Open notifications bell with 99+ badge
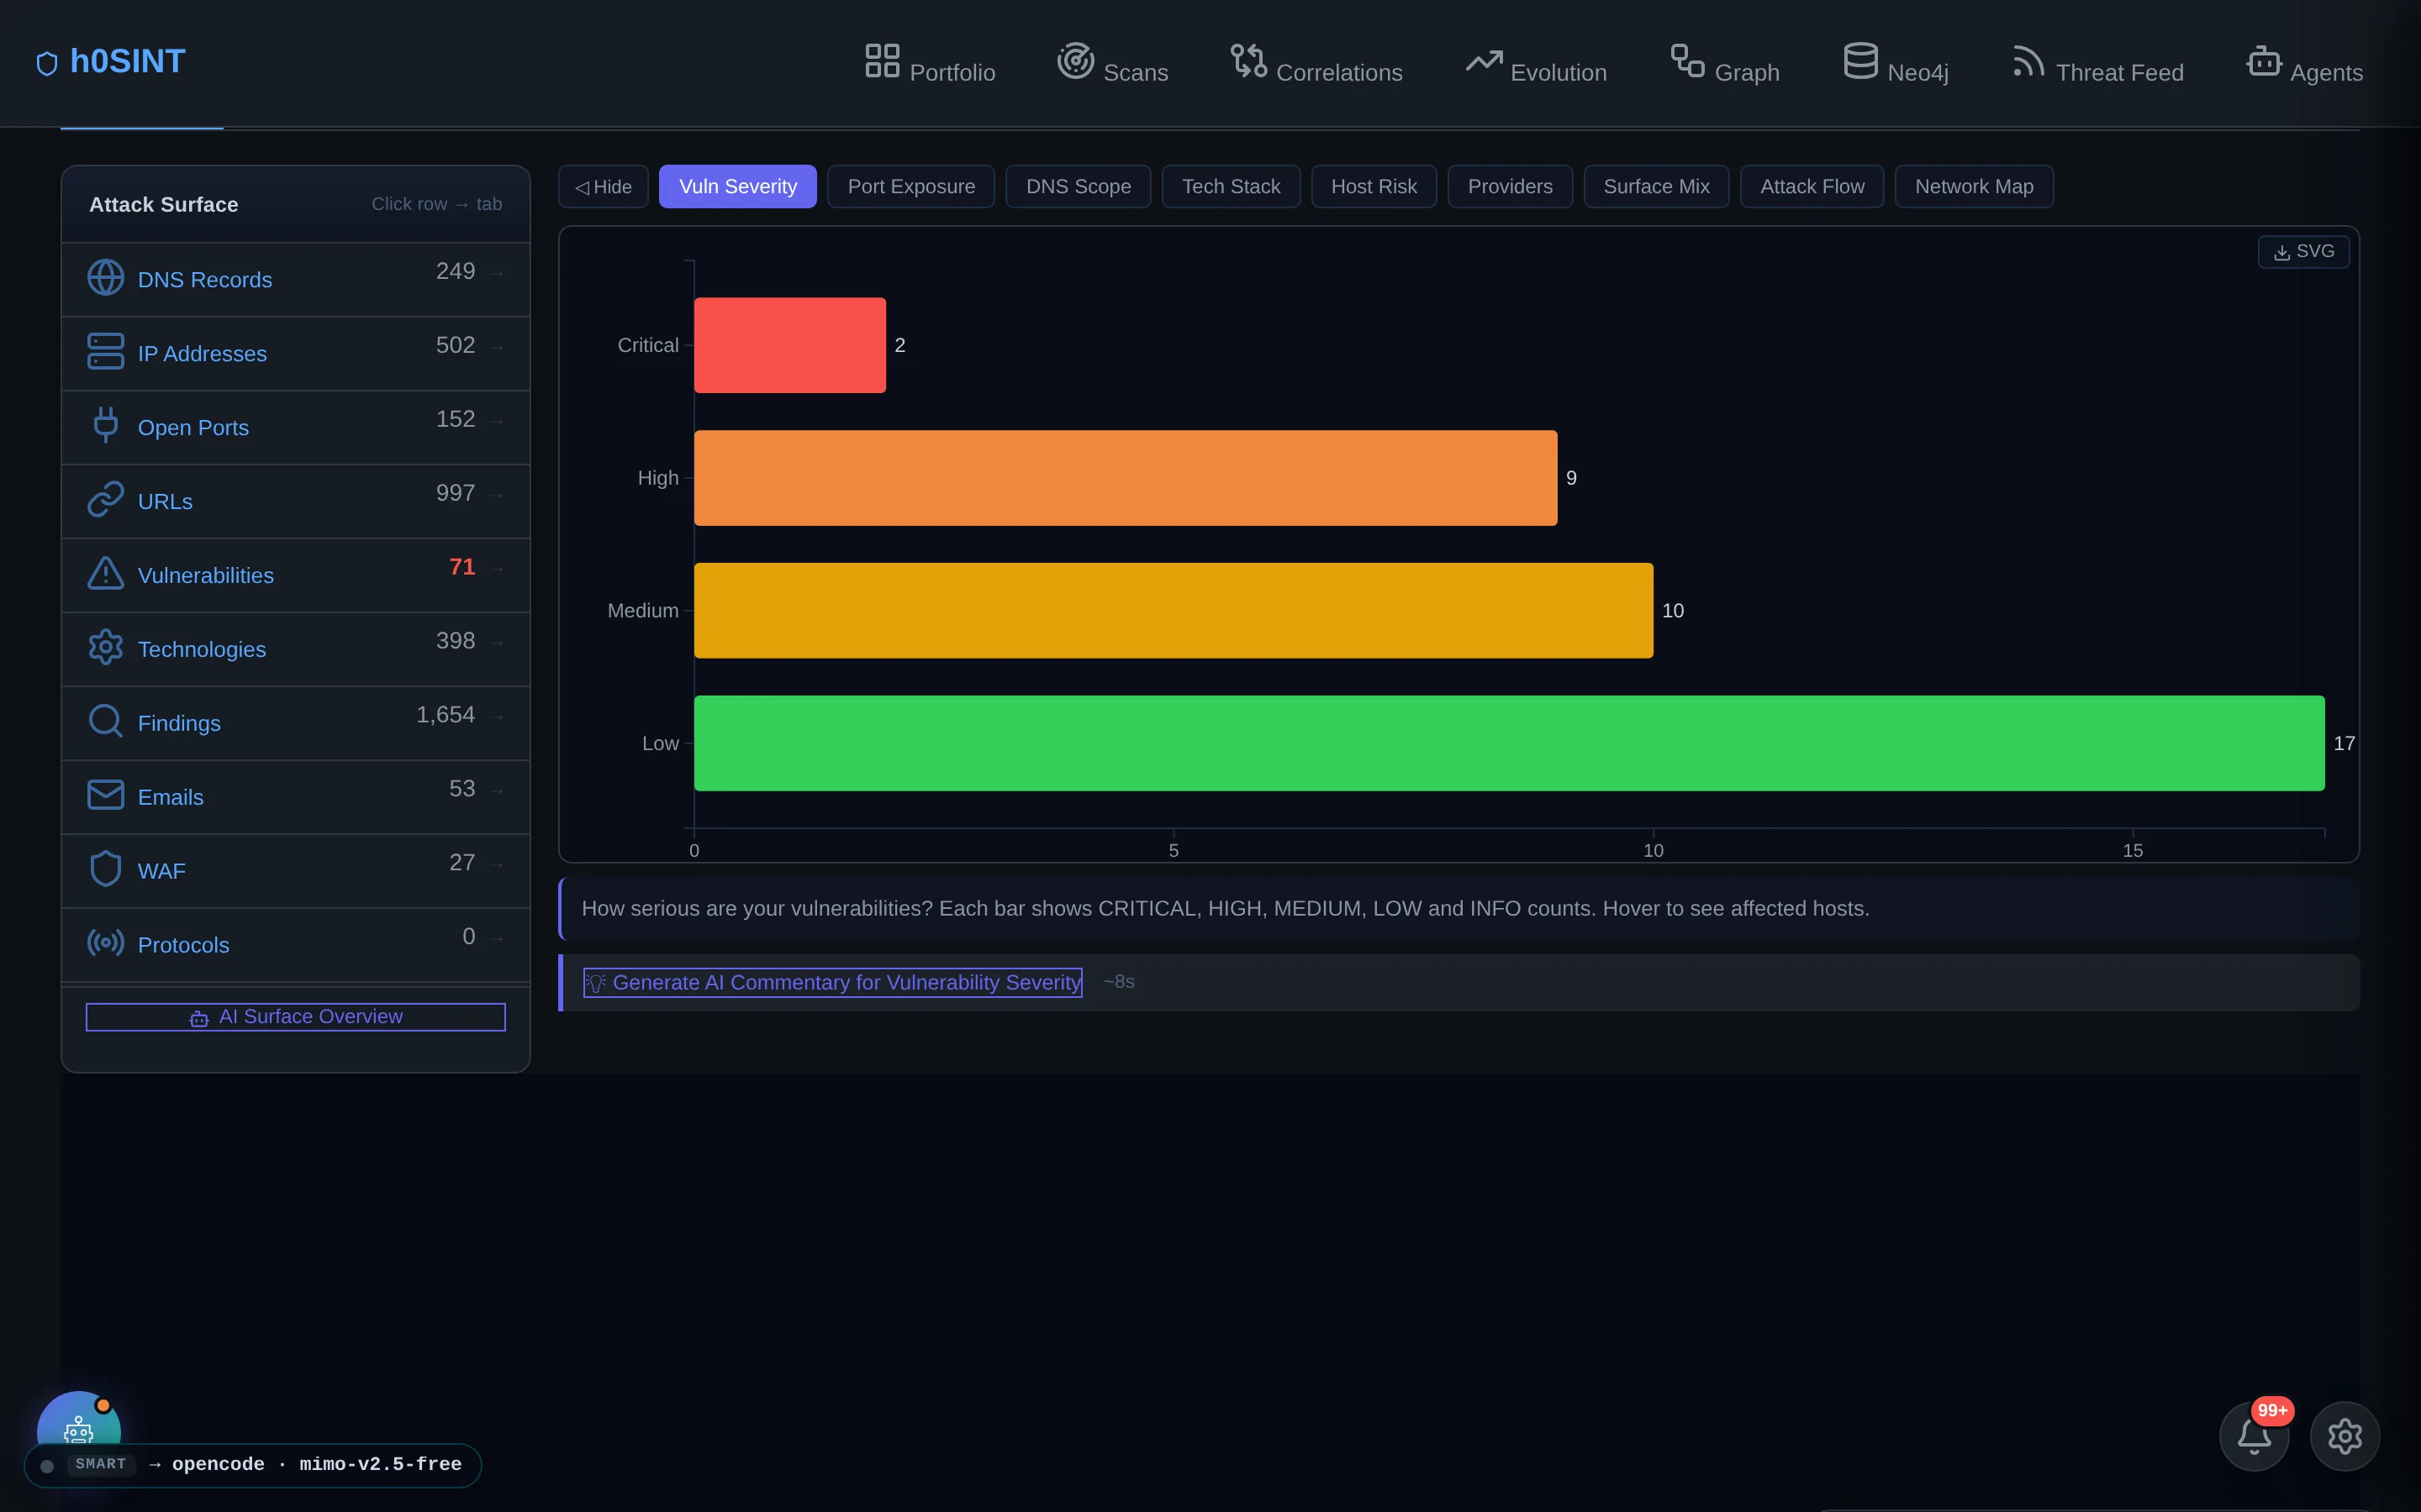 (2254, 1436)
